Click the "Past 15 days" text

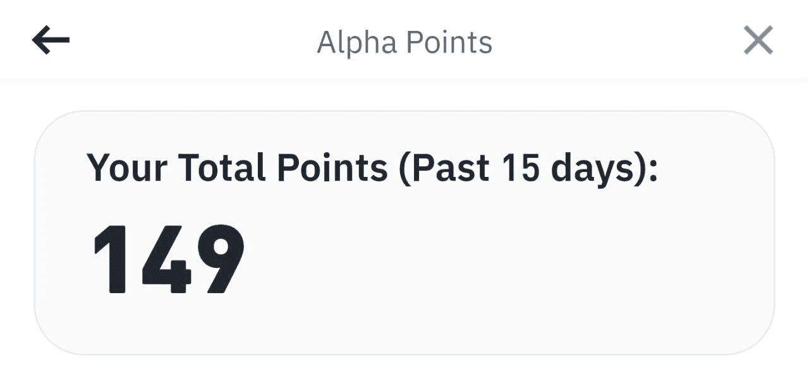pos(528,167)
